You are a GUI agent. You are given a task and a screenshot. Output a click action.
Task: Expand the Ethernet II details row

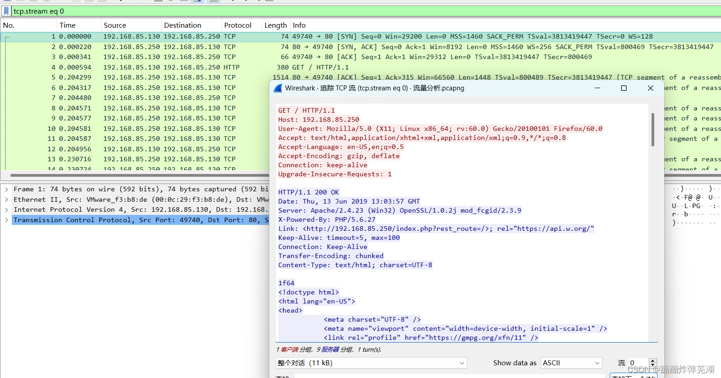(x=6, y=199)
